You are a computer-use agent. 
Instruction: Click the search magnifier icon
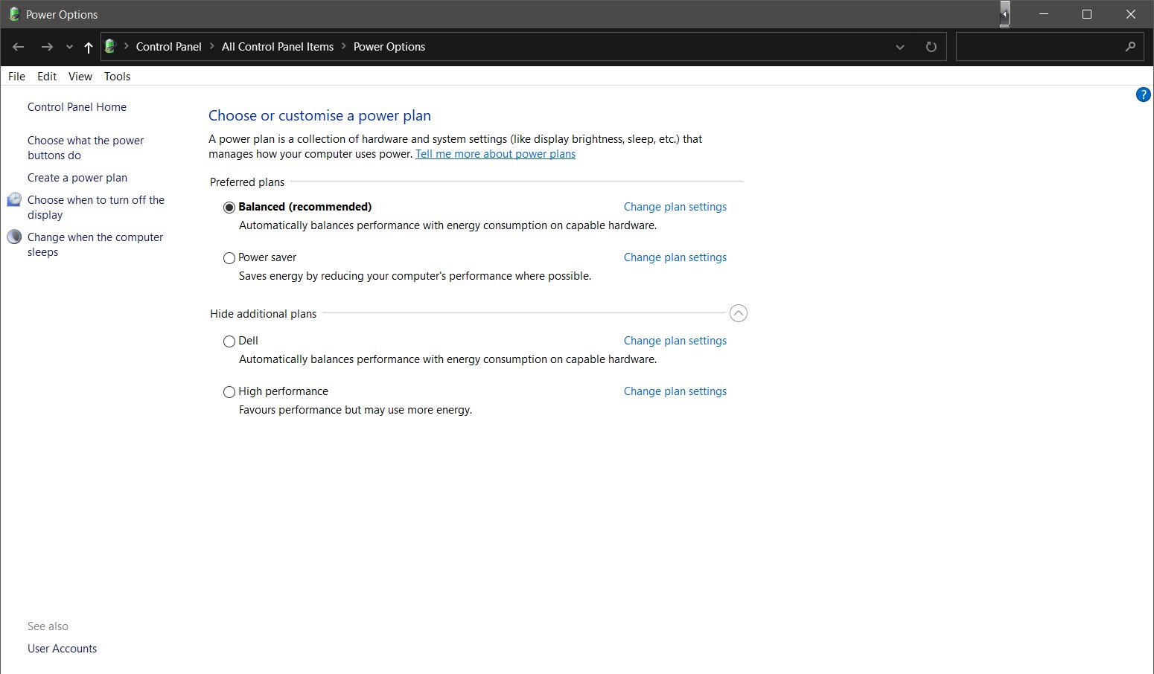pos(1130,47)
